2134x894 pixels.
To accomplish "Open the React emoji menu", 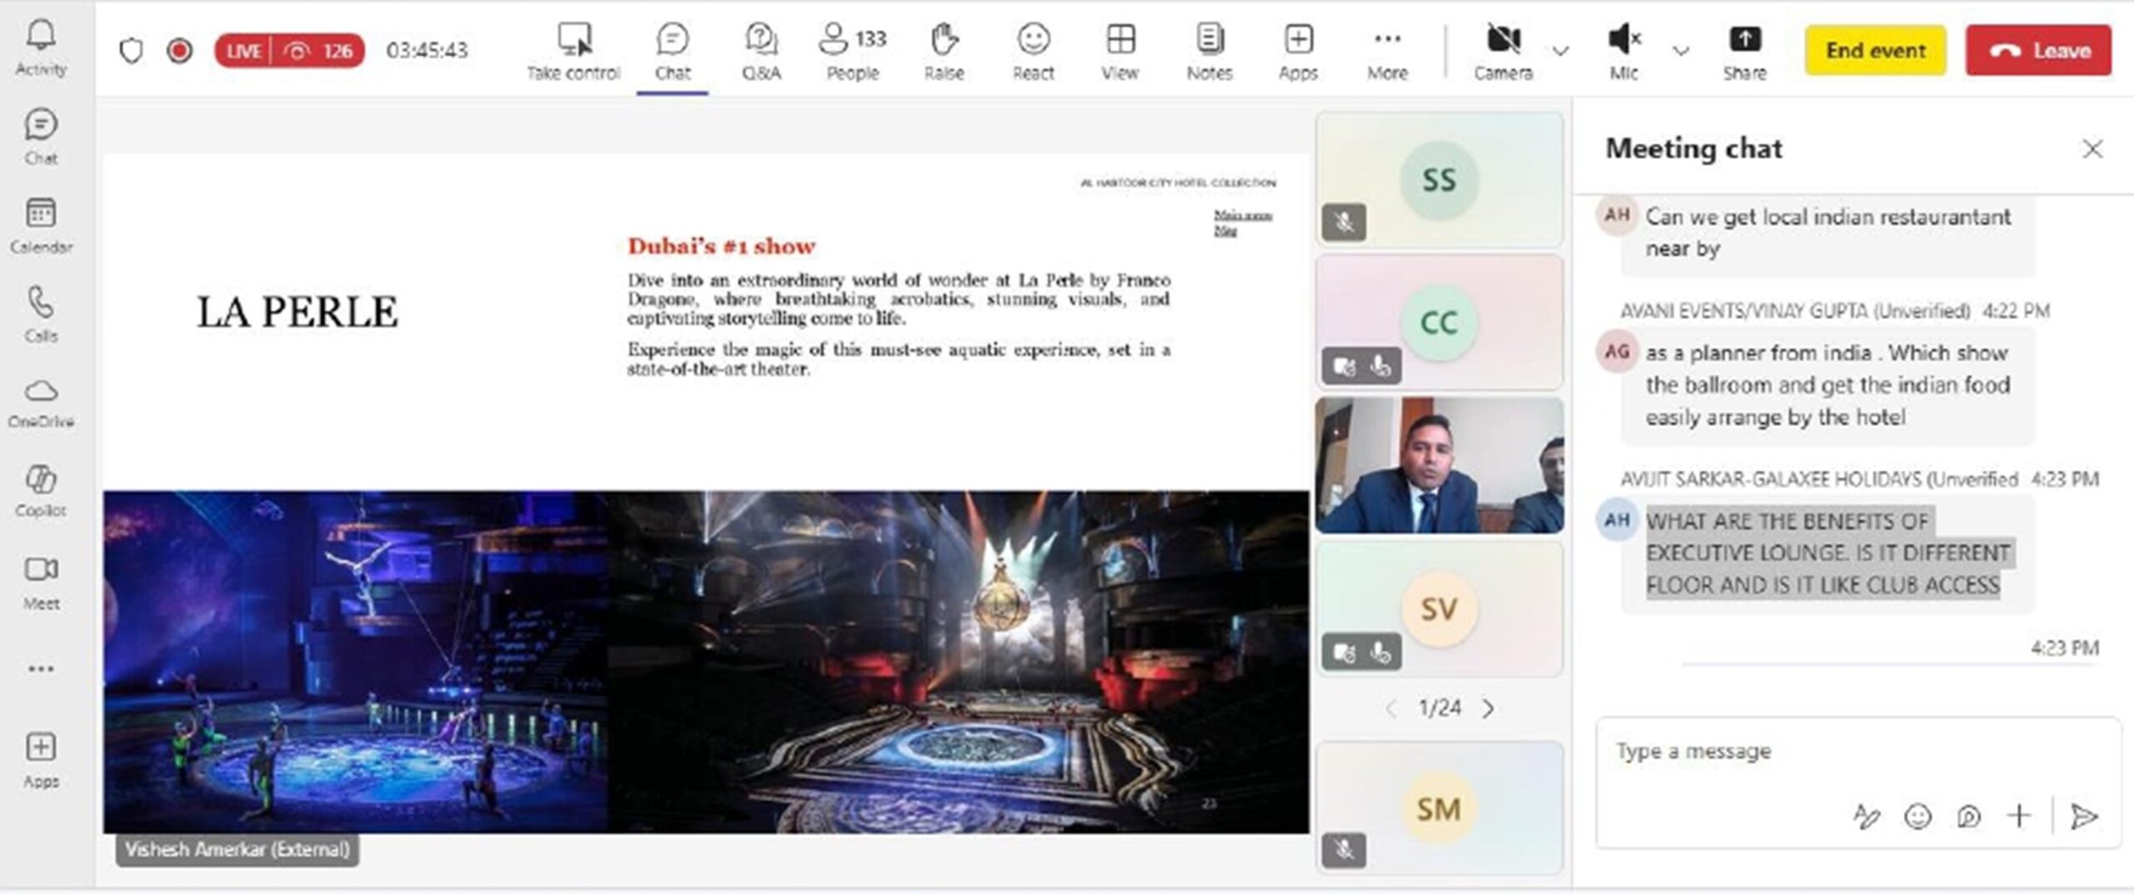I will point(1034,52).
